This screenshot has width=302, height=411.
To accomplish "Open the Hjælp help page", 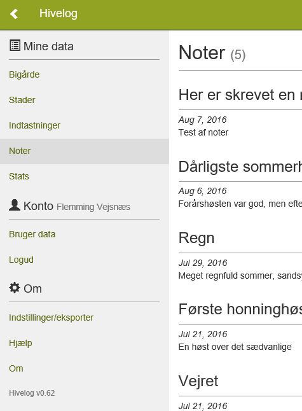I will tap(20, 343).
